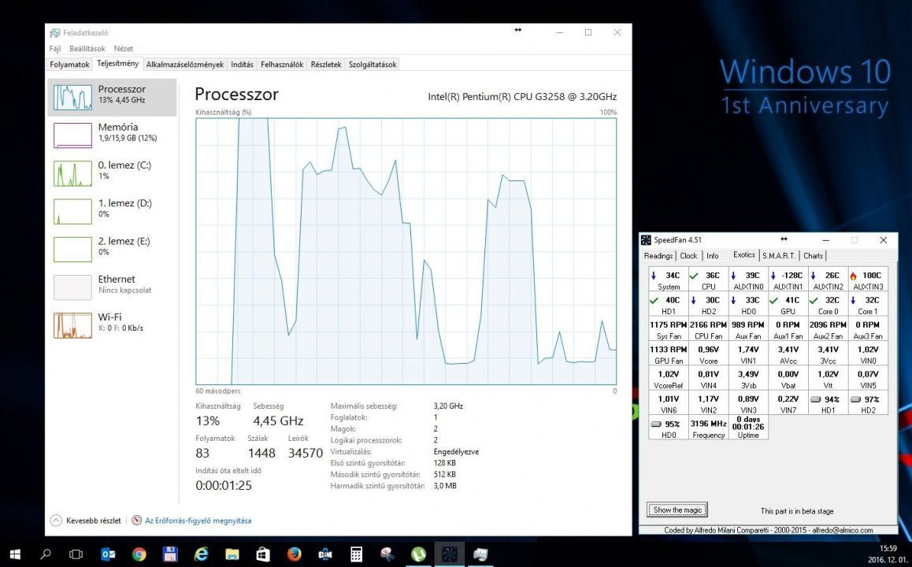The height and width of the screenshot is (567, 912).
Task: Select Memória in the performance sidebar
Action: pos(112,135)
